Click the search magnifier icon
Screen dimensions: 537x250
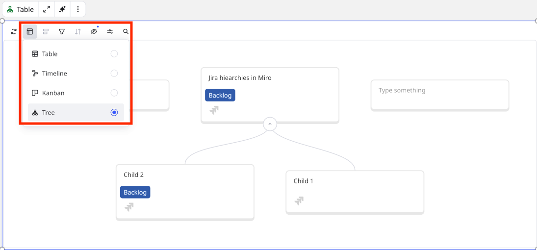[126, 31]
